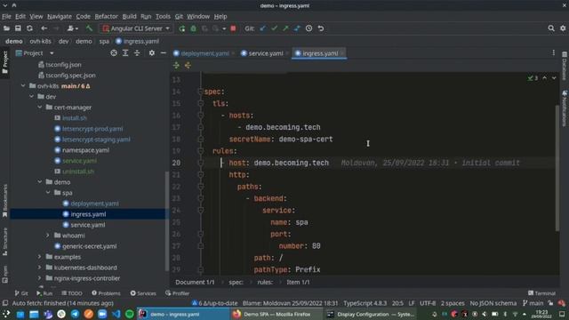Push commits with the Git green arrow icon
Image resolution: width=569 pixels, height=320 pixels.
tap(285, 28)
